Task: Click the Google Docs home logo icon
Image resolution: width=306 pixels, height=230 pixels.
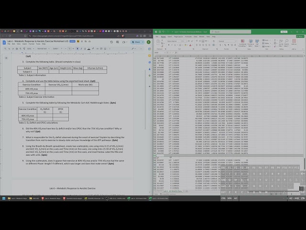Action: coord(4,42)
